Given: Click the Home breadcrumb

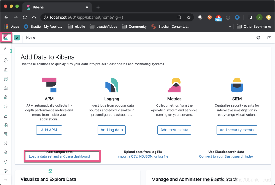Looking at the screenshot, I should tap(31, 37).
